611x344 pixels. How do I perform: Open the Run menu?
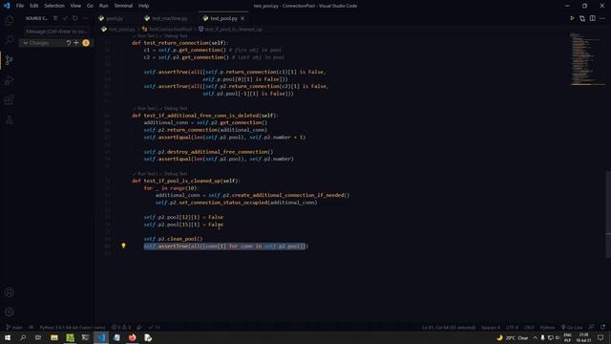103,6
